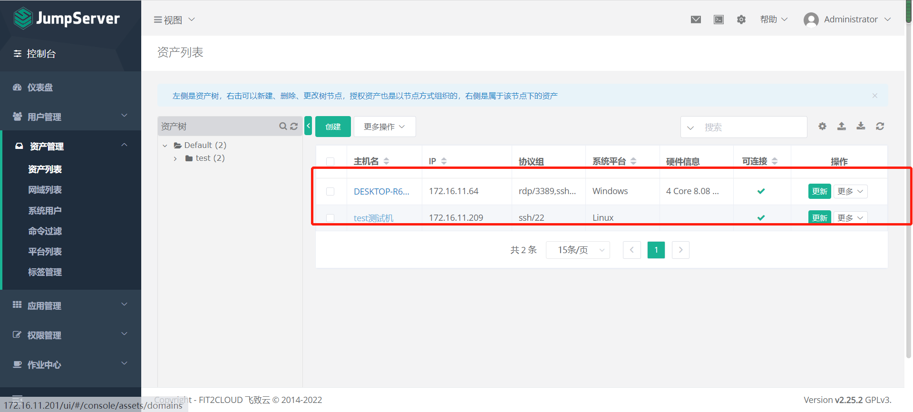913x412 pixels.
Task: Check the DESKTOP-R6 row checkbox
Action: click(330, 191)
